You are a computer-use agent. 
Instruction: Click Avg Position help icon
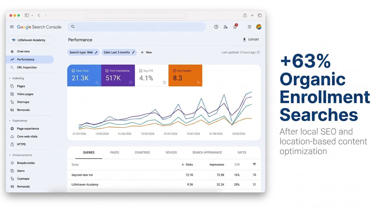[x=198, y=82]
